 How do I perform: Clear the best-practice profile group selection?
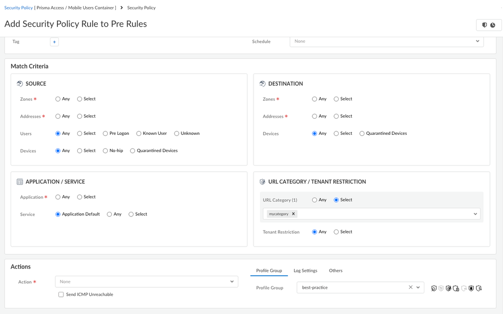point(410,287)
